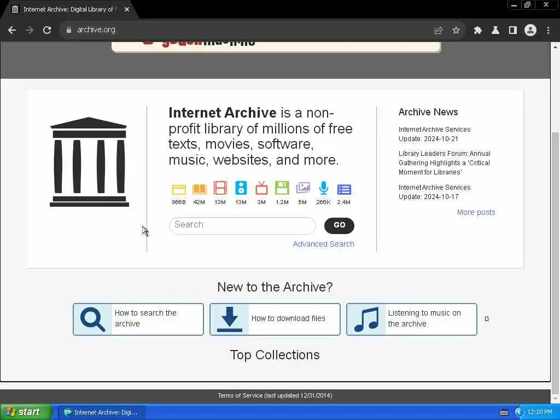Open the Chrome profile avatar
The image size is (560, 420).
pyautogui.click(x=530, y=31)
